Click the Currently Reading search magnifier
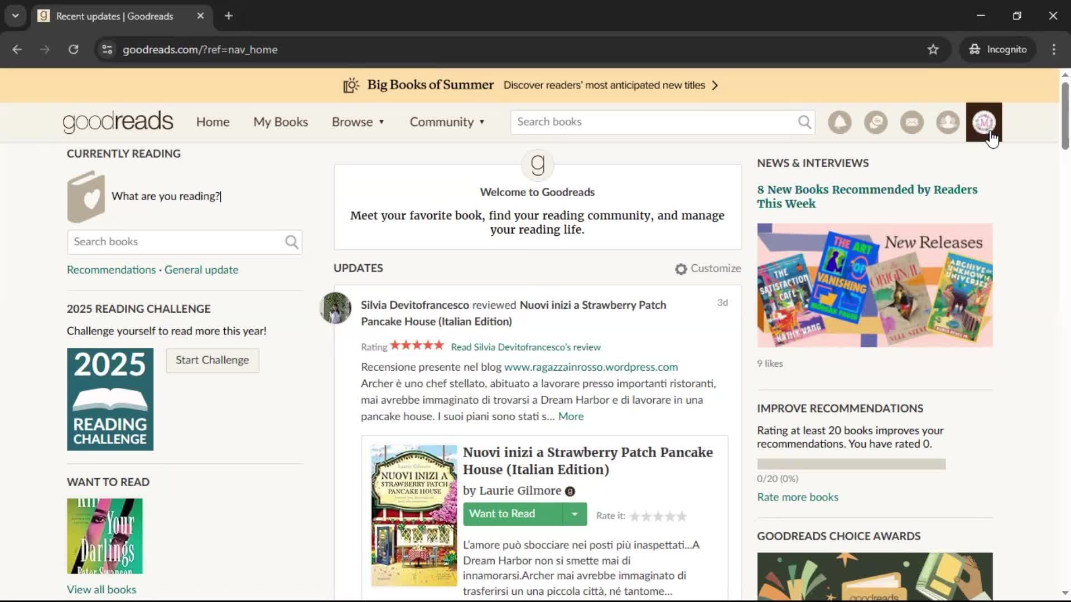The width and height of the screenshot is (1071, 602). click(x=291, y=242)
